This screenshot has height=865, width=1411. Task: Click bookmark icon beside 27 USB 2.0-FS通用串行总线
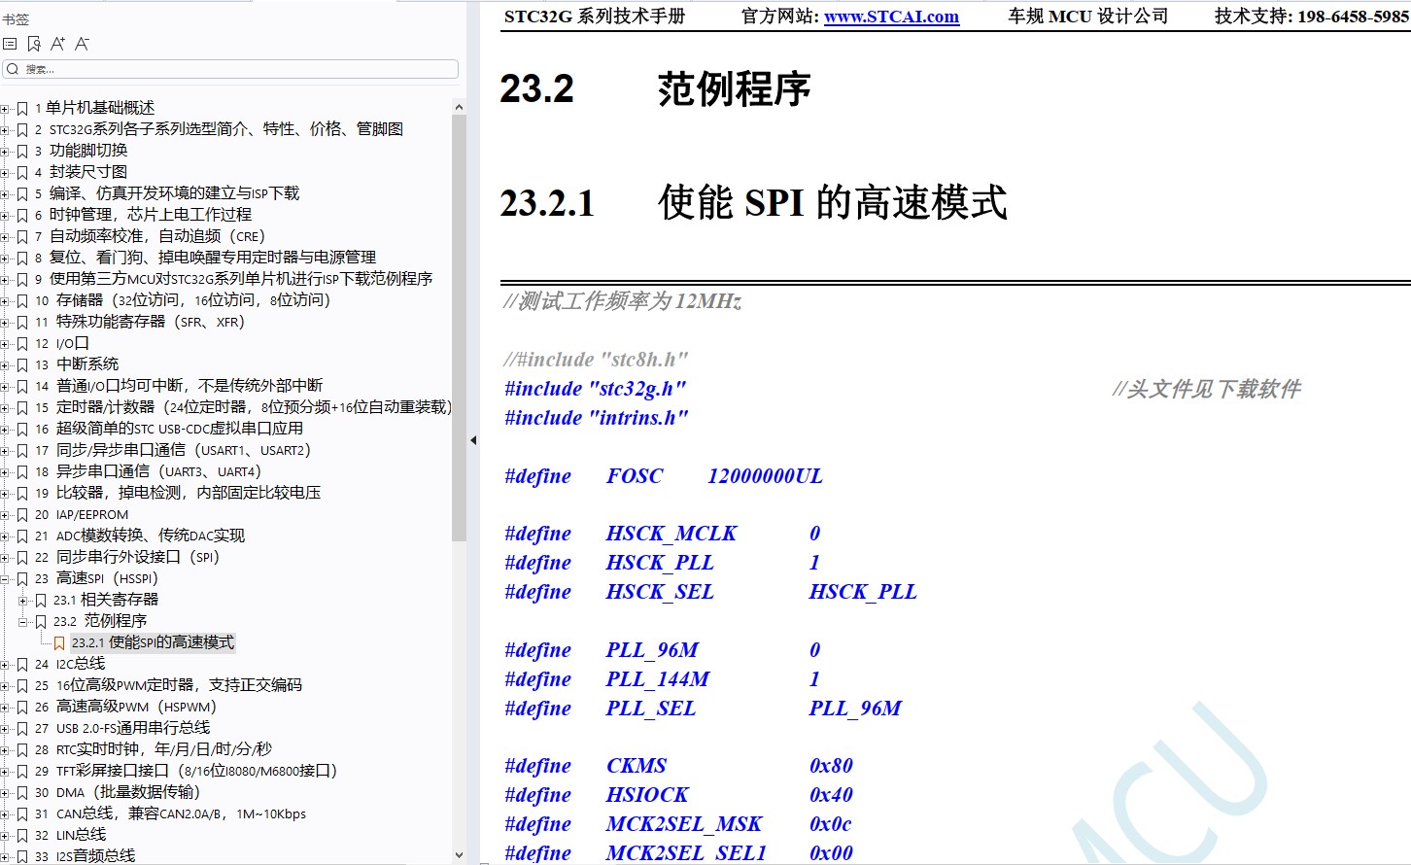click(x=22, y=728)
